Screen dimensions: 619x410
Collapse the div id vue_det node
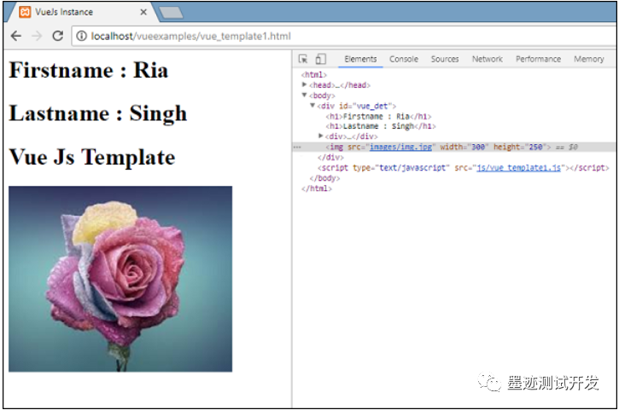click(312, 105)
